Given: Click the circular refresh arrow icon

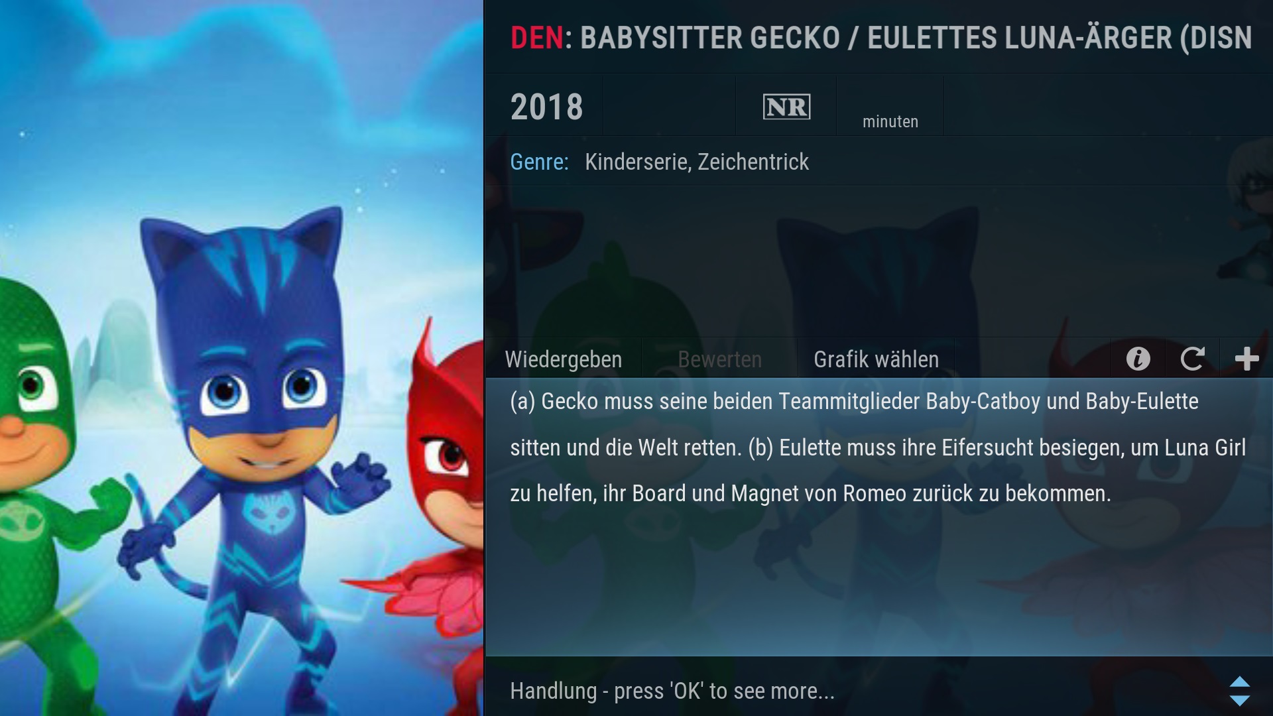Looking at the screenshot, I should point(1192,359).
